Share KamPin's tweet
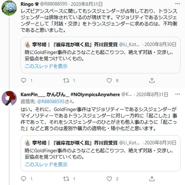This screenshot has width=185, height=185. click(152, 179)
